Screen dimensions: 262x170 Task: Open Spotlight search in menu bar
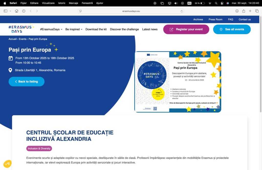[216, 3]
